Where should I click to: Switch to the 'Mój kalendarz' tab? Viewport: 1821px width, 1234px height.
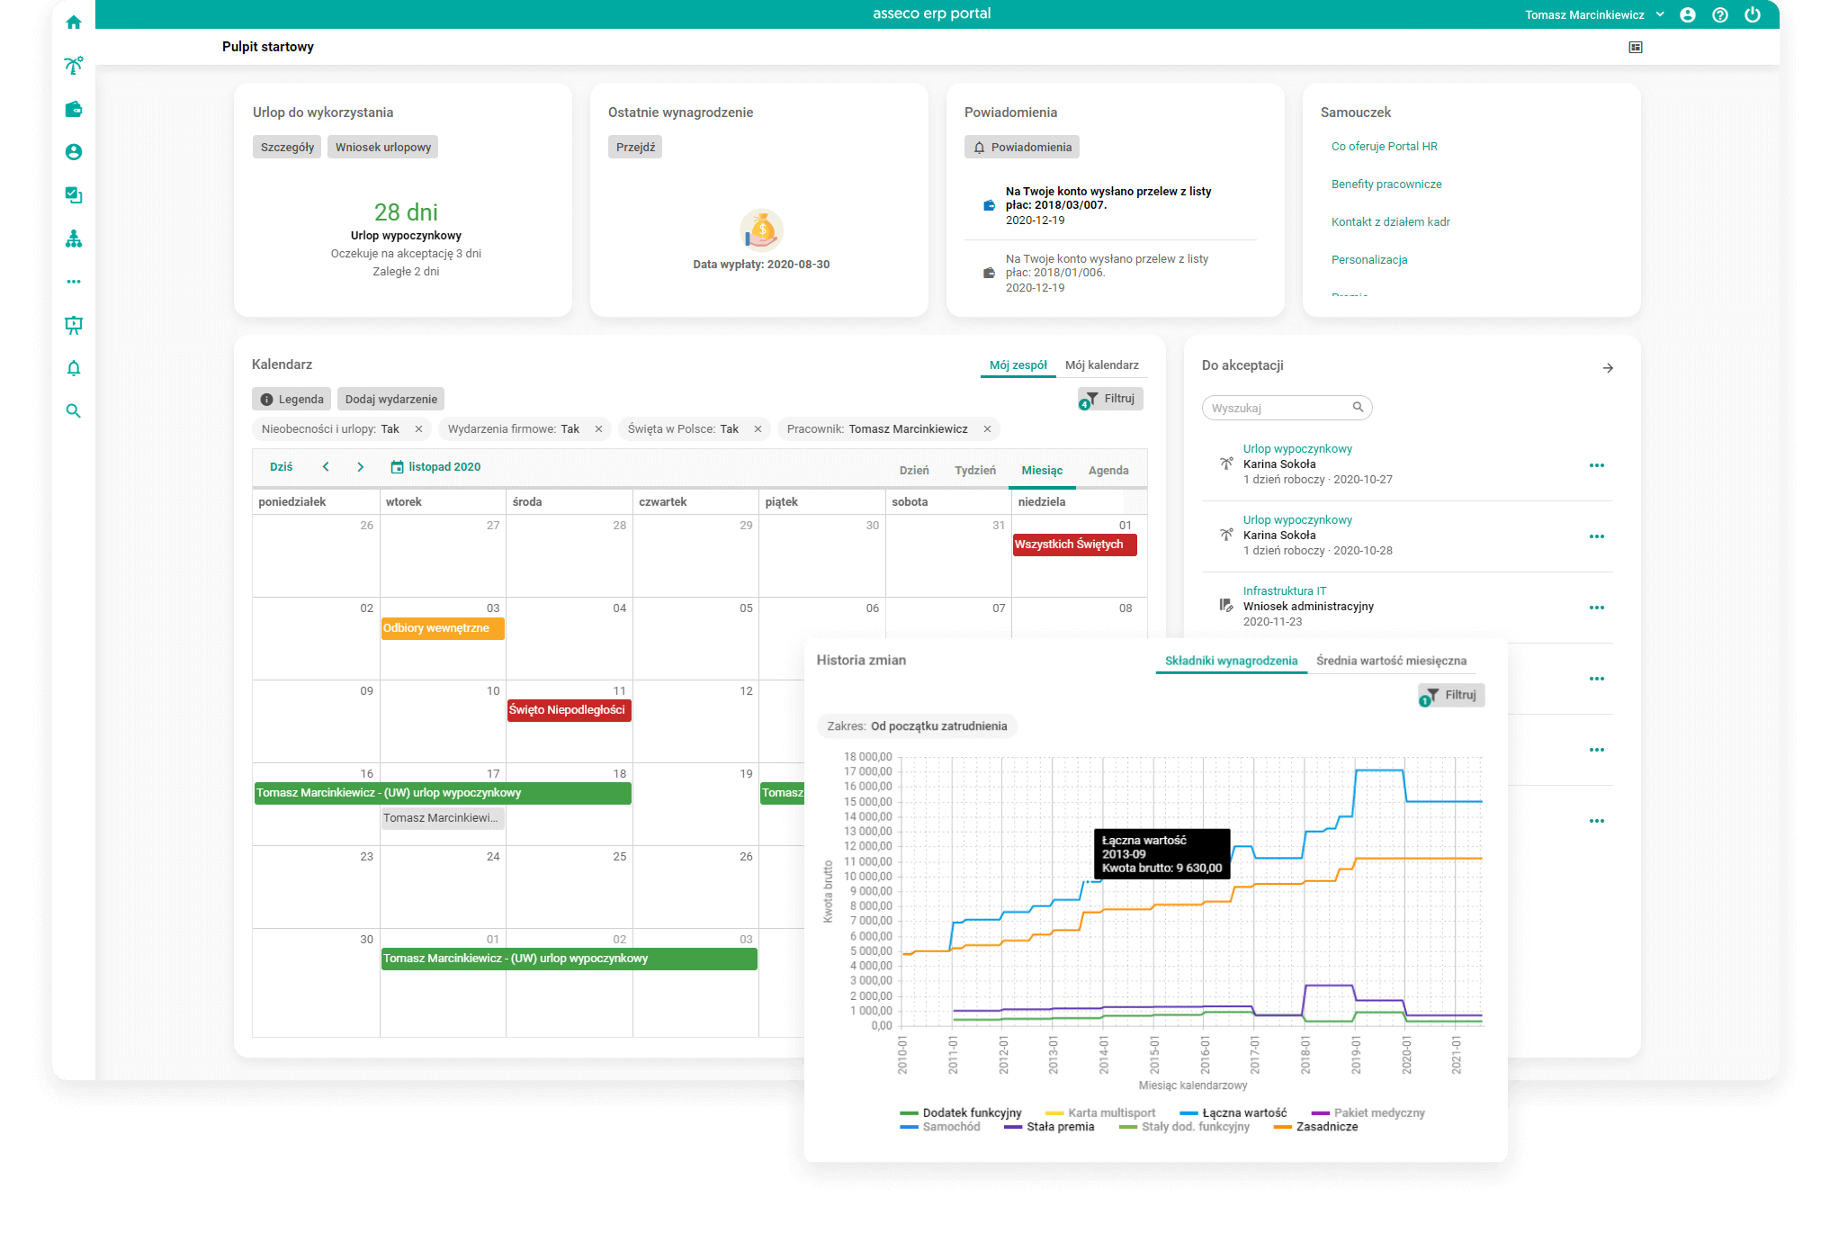[x=1101, y=365]
